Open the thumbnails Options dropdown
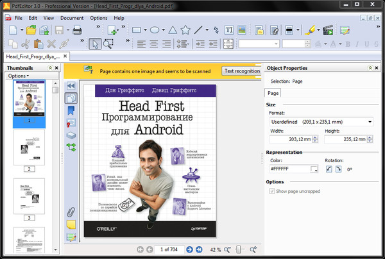Screen dimensions: 385x259 pyautogui.click(x=19, y=76)
